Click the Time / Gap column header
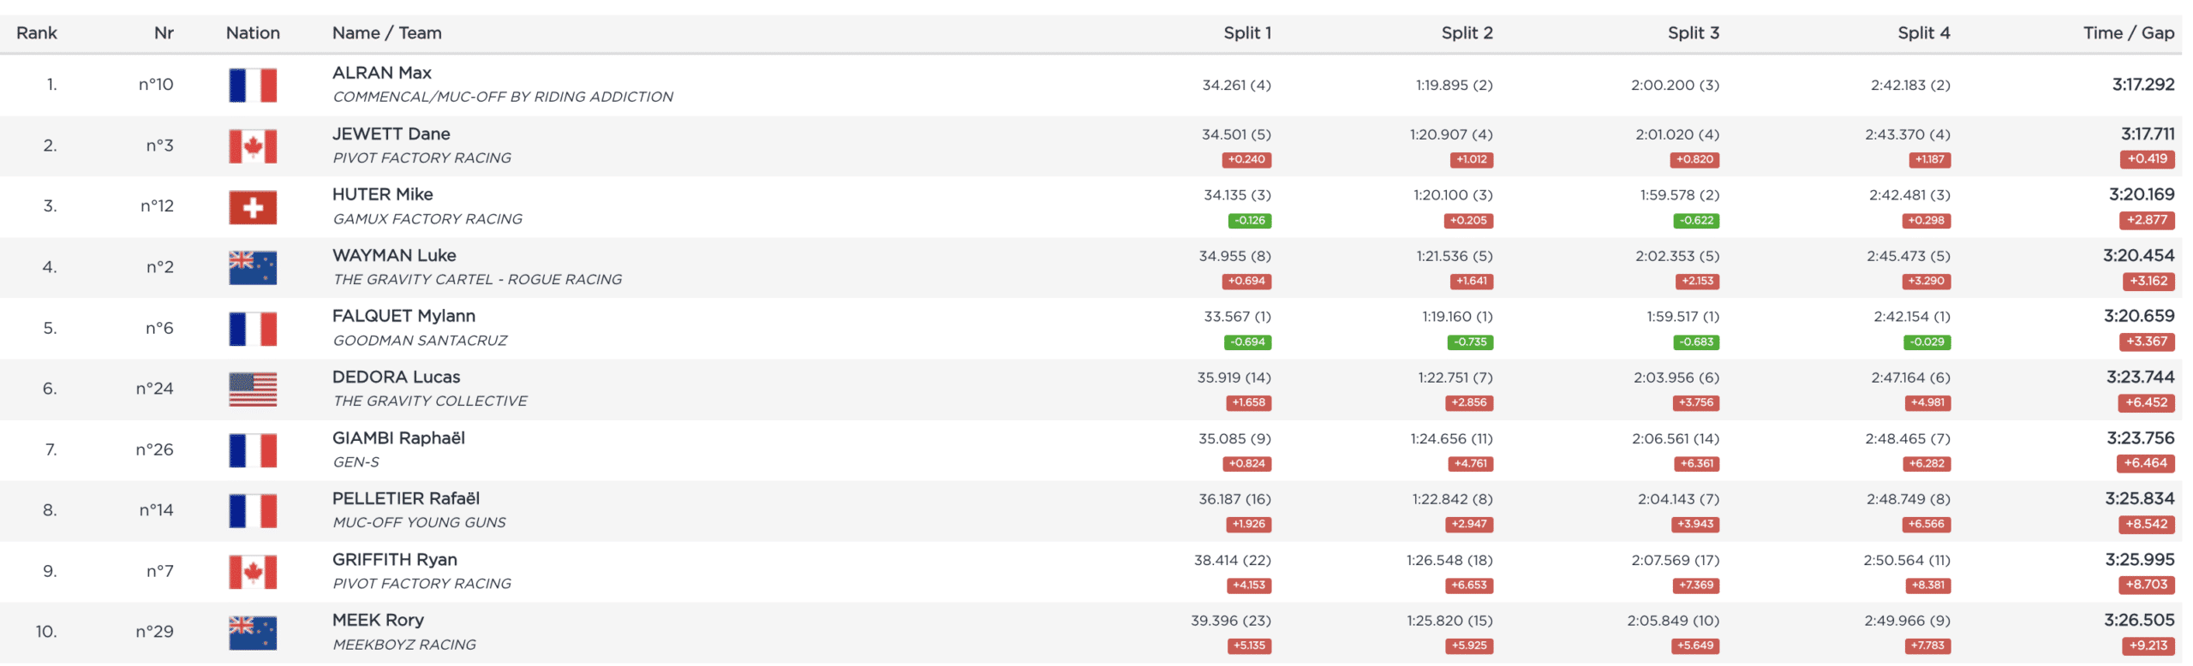Viewport: 2193px width, 666px height. click(x=2128, y=33)
